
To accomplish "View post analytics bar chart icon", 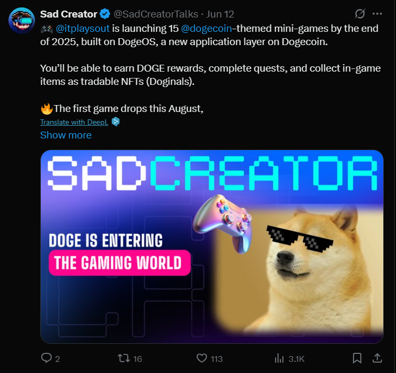I will (279, 358).
